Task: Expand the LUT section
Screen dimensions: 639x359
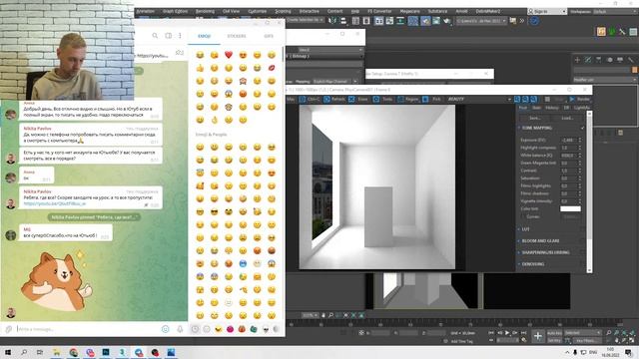Action: [x=526, y=229]
